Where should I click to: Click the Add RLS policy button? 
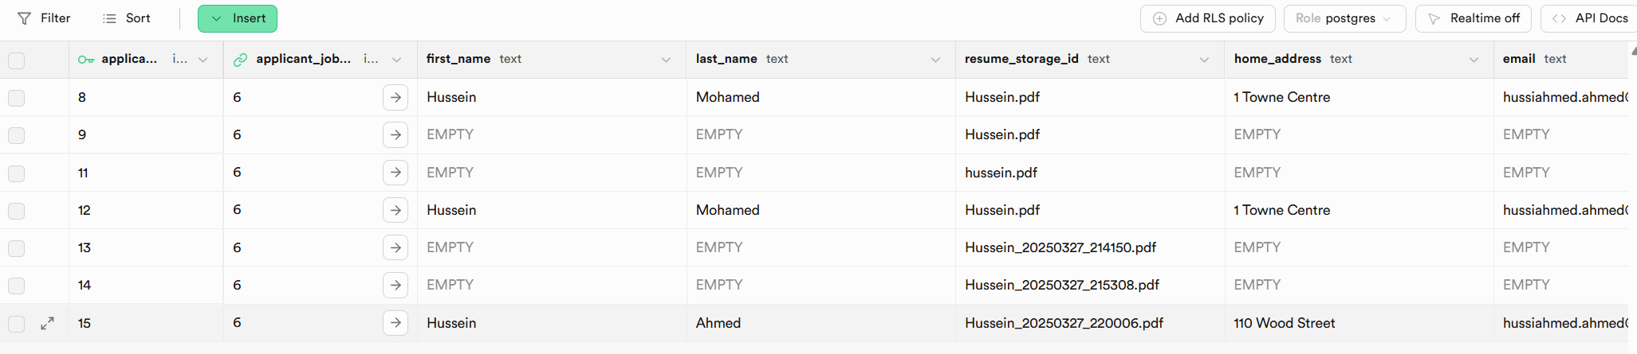point(1208,18)
